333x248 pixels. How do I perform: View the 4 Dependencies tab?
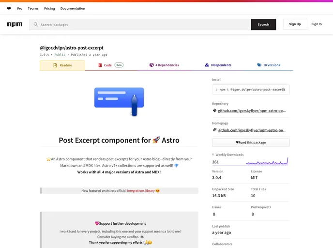(164, 65)
